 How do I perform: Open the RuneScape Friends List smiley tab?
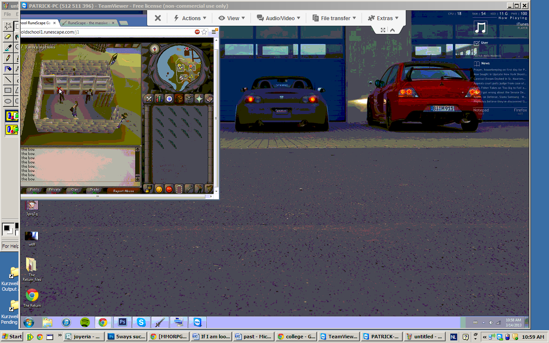pos(159,189)
